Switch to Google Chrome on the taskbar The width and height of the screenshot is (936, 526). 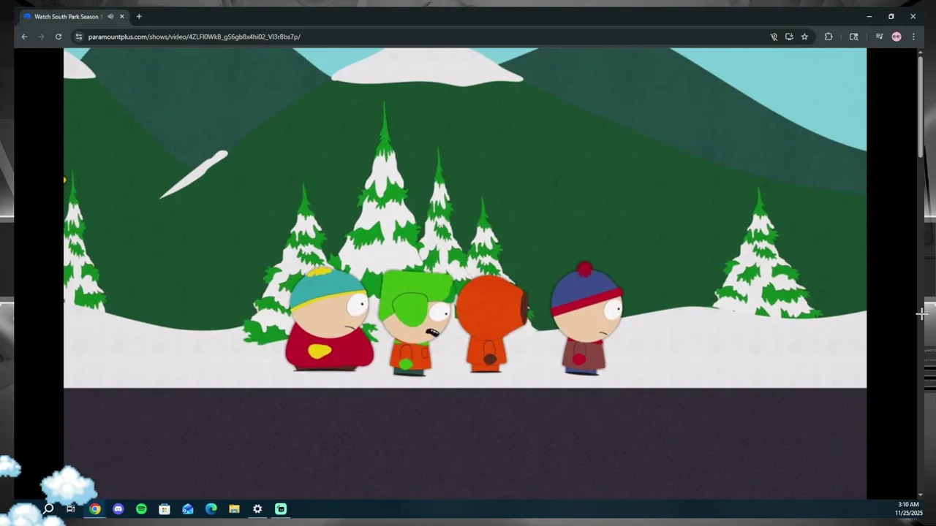(95, 508)
